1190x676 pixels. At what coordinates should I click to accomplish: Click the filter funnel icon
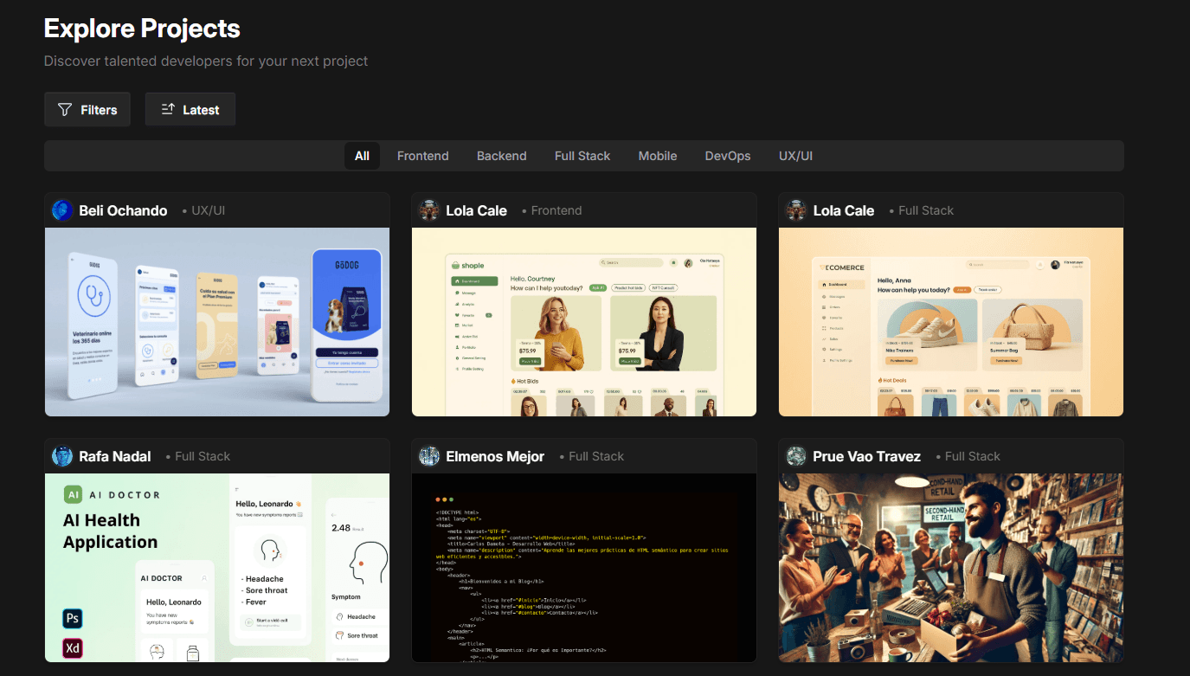[x=64, y=109]
